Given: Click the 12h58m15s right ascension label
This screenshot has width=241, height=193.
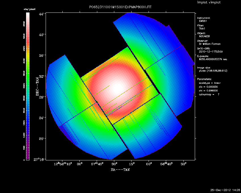Looking at the screenshot, I should point(63,164).
